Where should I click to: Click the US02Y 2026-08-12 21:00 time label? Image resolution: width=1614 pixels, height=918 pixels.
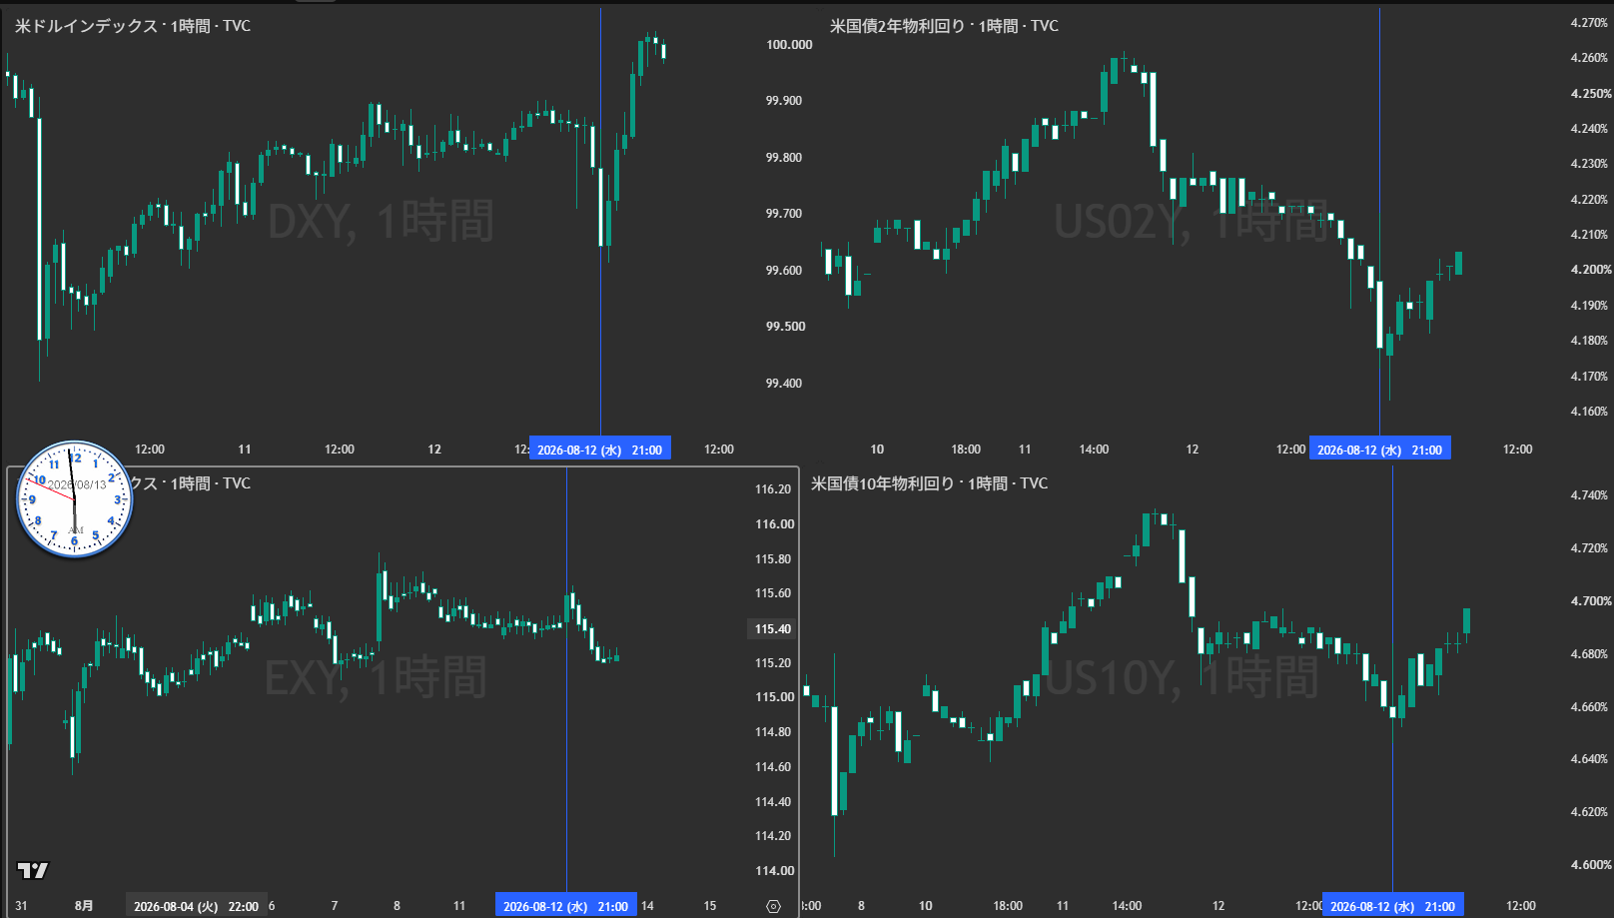click(x=1379, y=450)
